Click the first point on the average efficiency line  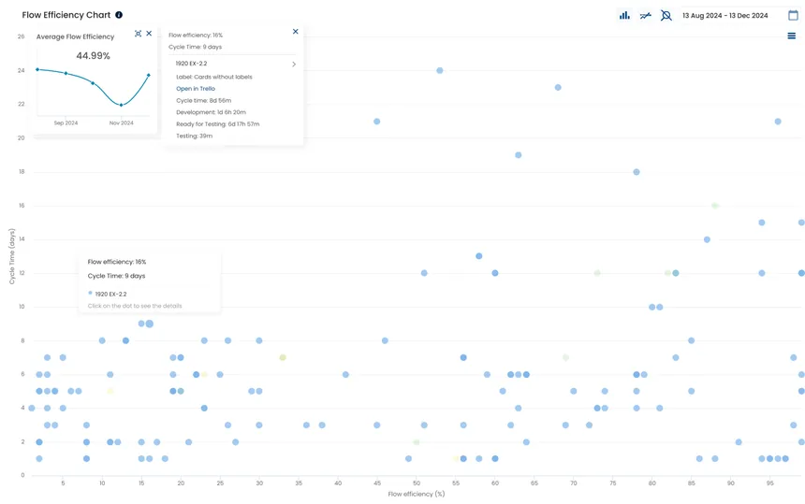point(37,69)
